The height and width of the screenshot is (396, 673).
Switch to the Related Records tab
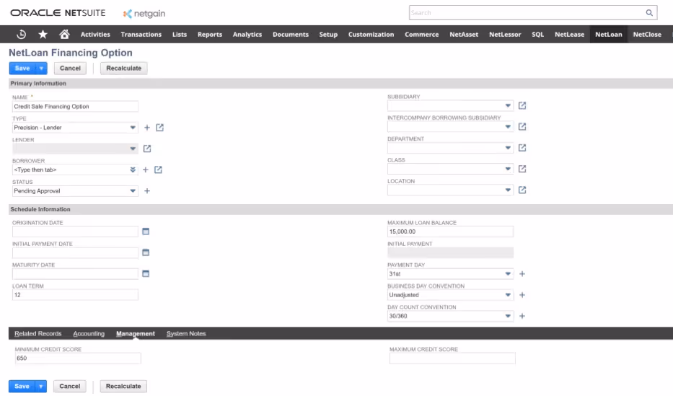(38, 334)
